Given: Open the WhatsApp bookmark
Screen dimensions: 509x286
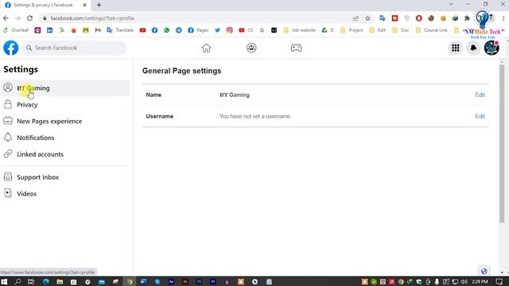Looking at the screenshot, I should pyautogui.click(x=166, y=30).
